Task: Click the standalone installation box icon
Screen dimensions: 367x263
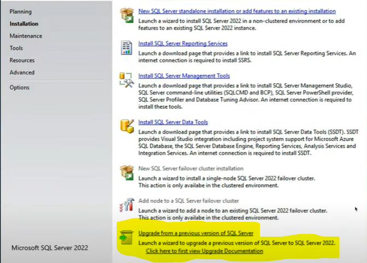Action: (127, 15)
